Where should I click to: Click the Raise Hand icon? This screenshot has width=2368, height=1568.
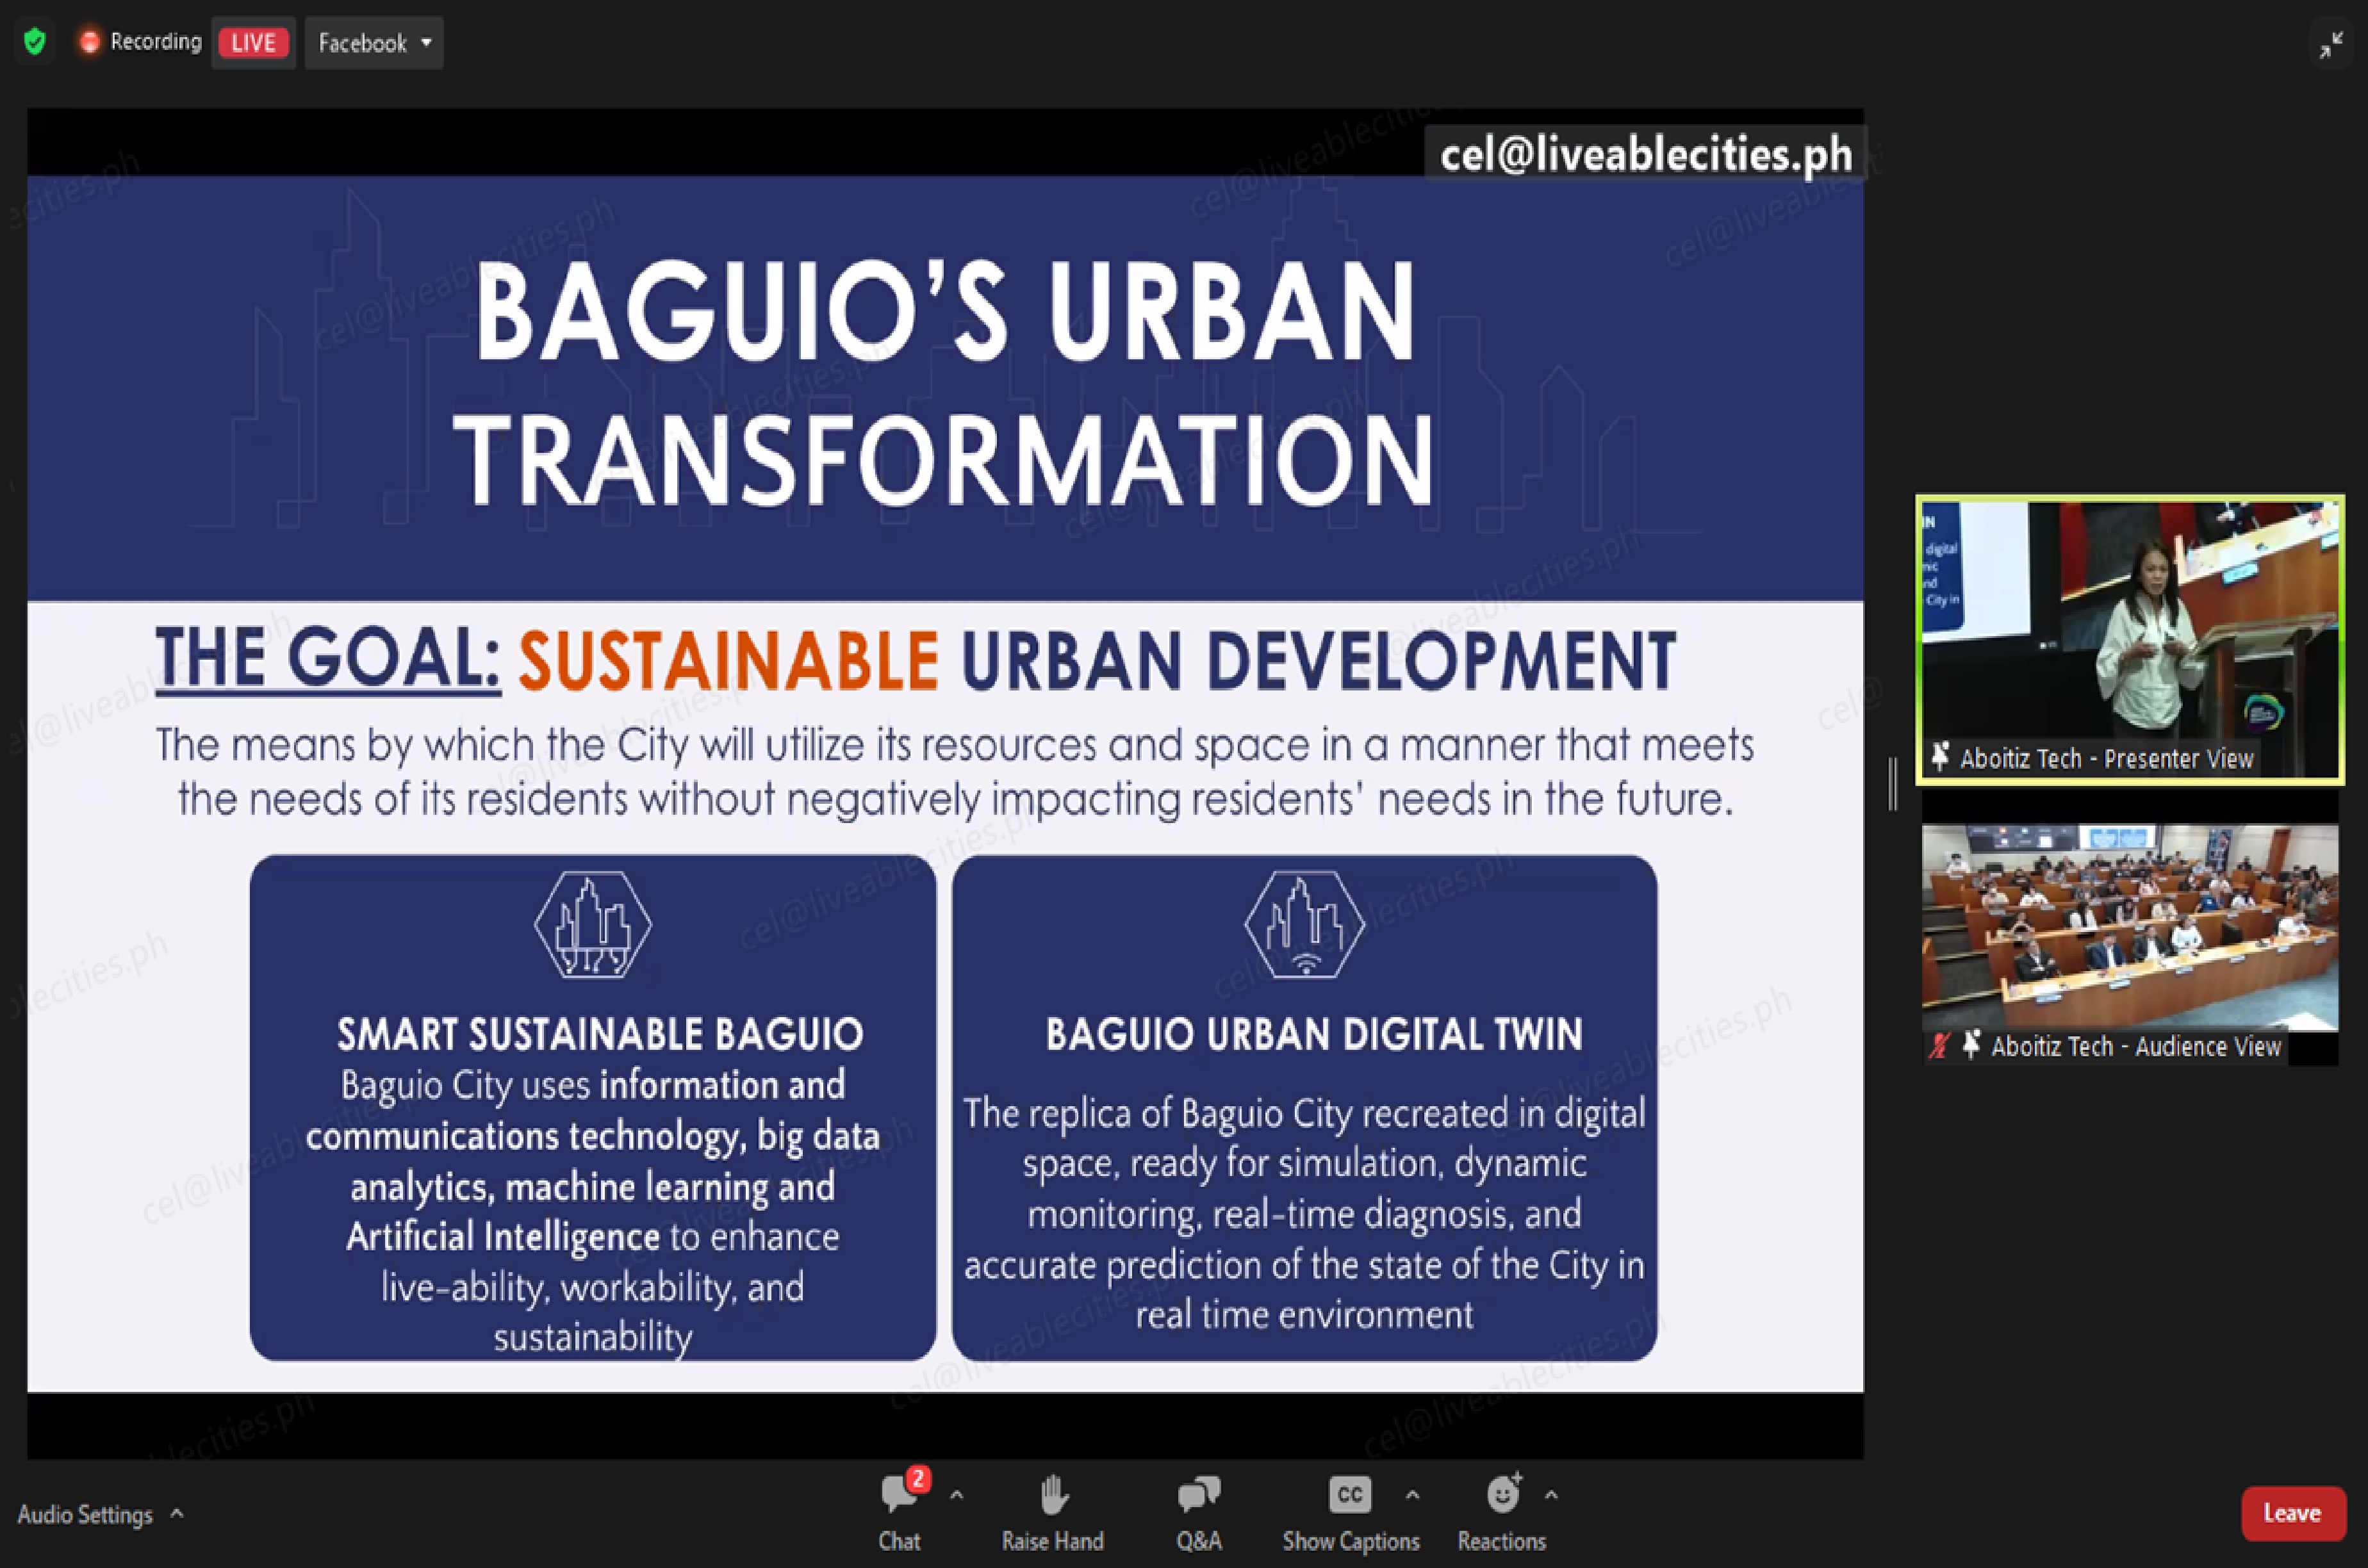coord(1053,1496)
